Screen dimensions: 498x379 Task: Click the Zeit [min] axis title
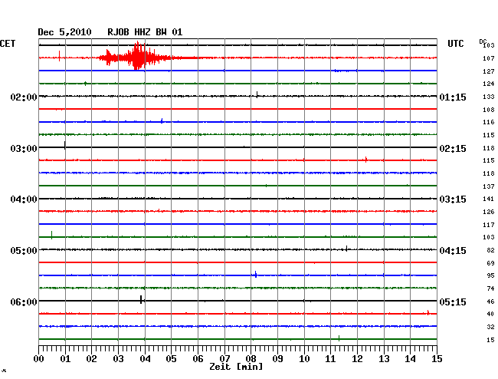(236, 367)
